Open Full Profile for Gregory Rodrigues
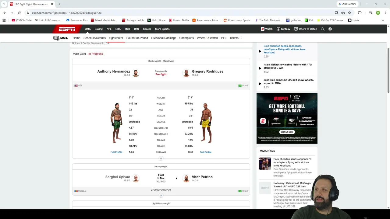Image resolution: width=390 pixels, height=219 pixels. (x=206, y=152)
